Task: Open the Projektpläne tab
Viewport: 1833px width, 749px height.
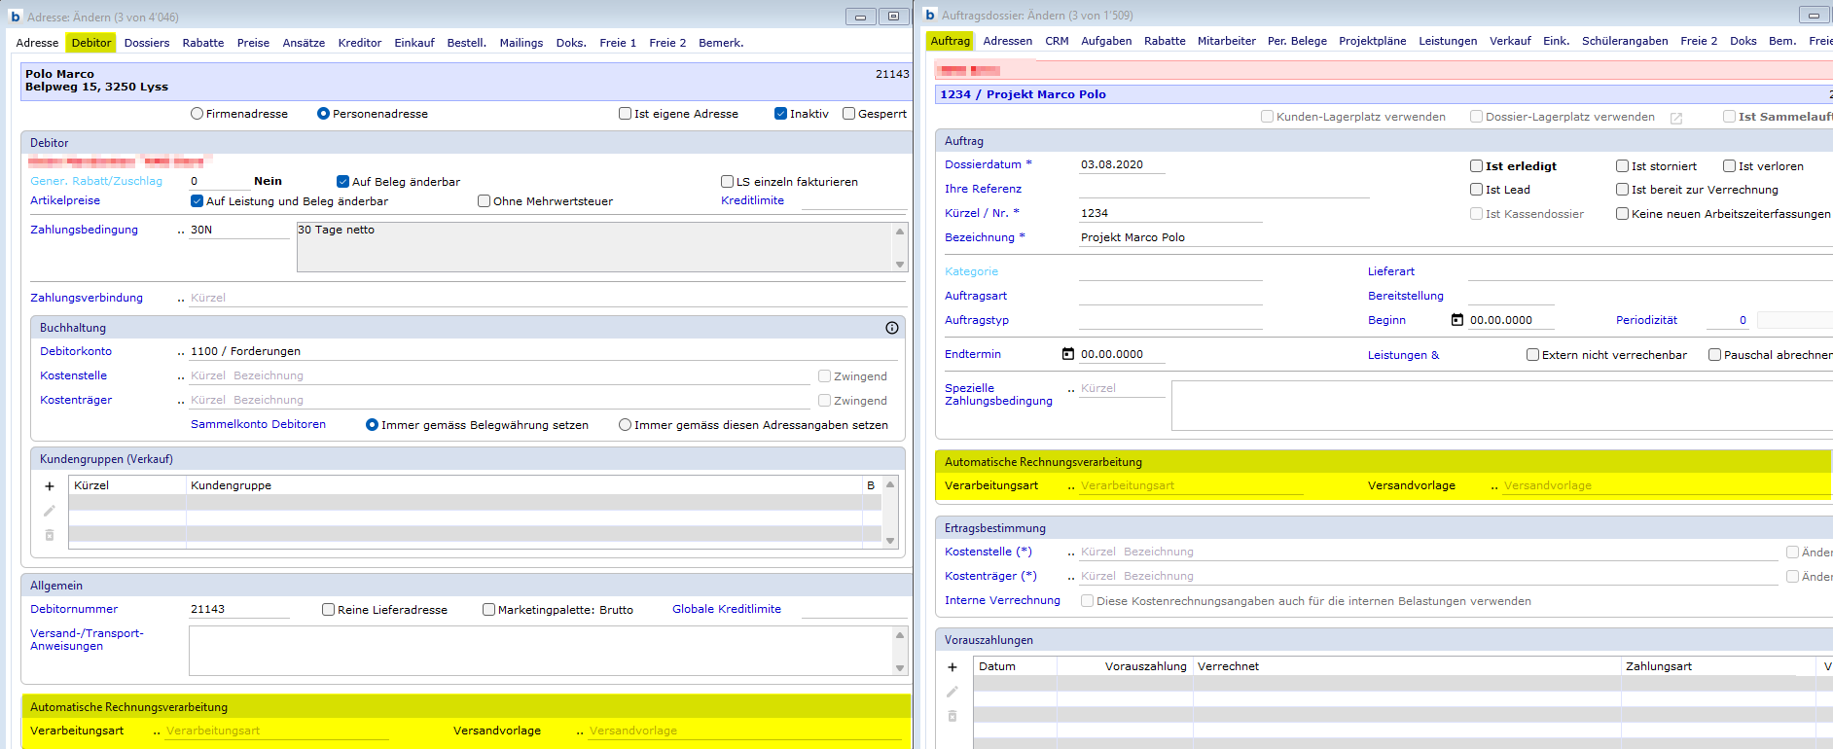Action: (1372, 41)
